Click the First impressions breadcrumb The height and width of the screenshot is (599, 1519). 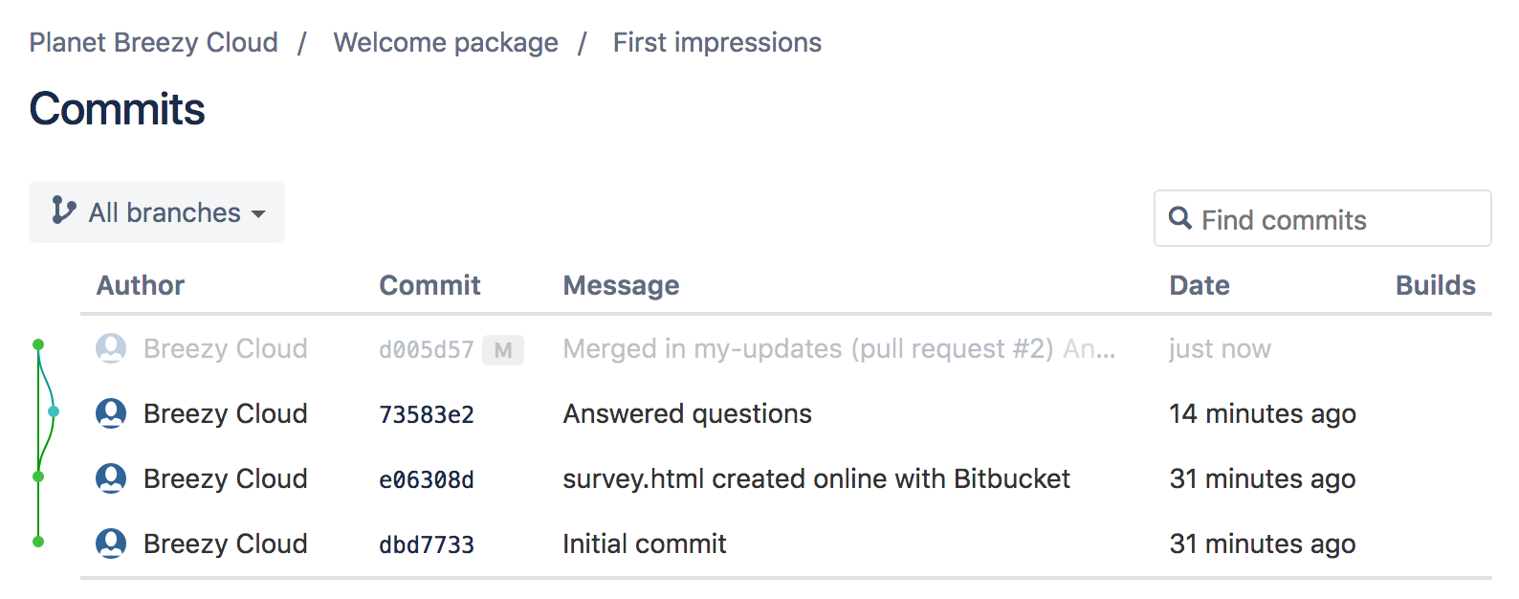716,42
